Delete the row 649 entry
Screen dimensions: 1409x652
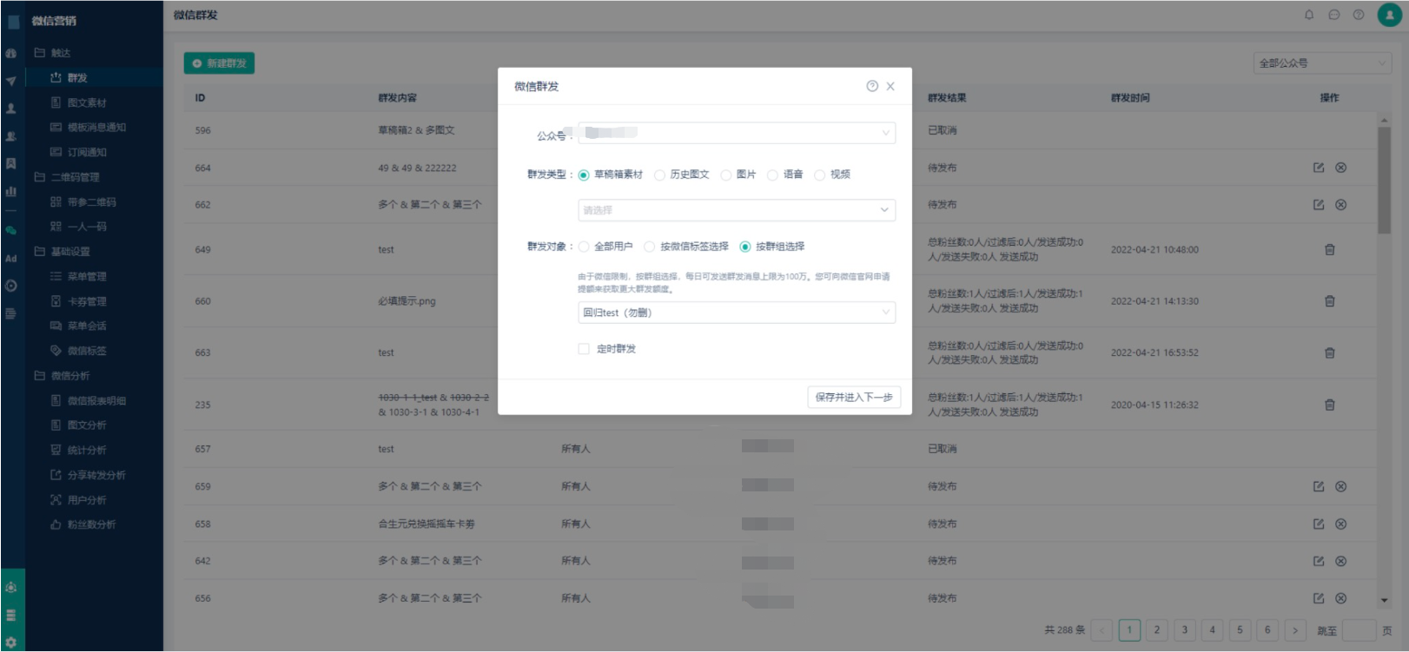tap(1330, 249)
